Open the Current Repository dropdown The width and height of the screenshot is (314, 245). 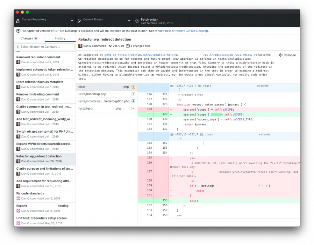pos(45,21)
